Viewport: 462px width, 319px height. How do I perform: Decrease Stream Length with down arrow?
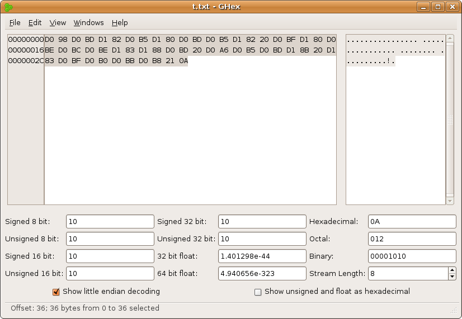click(x=452, y=277)
